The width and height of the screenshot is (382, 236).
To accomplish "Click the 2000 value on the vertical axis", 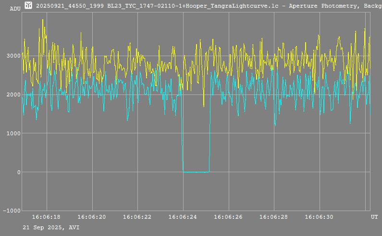I will [13, 94].
